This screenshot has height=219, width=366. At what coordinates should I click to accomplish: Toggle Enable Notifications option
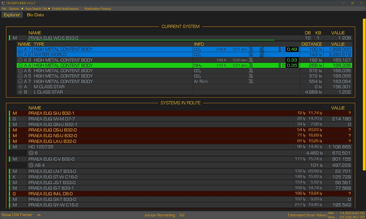point(65,9)
